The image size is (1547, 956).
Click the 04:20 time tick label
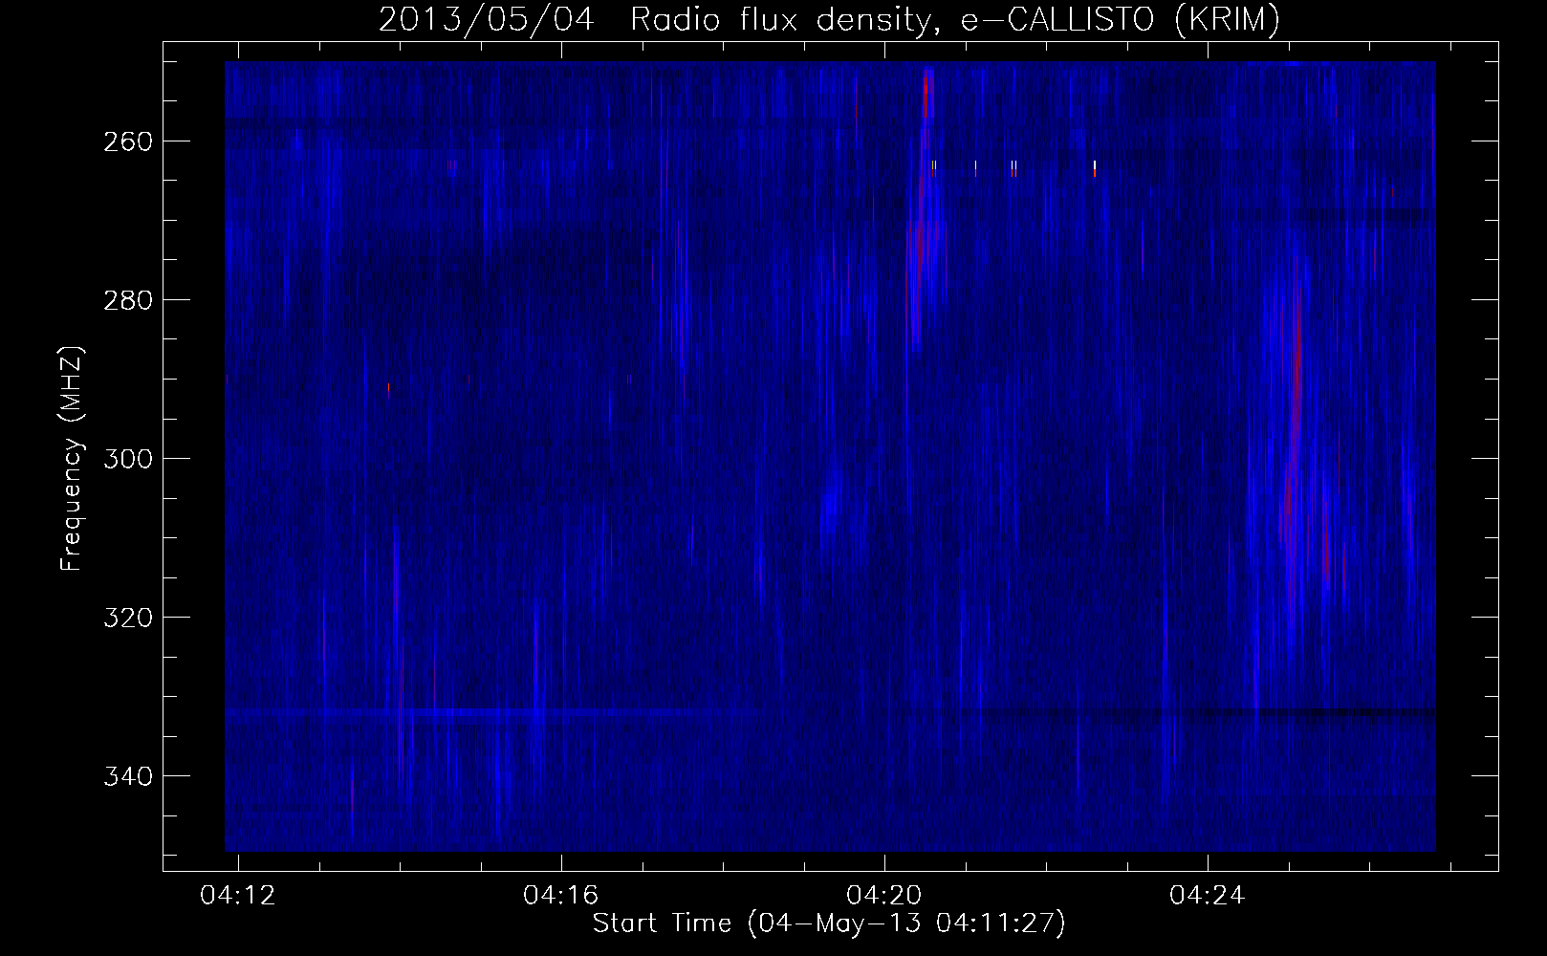(x=884, y=896)
